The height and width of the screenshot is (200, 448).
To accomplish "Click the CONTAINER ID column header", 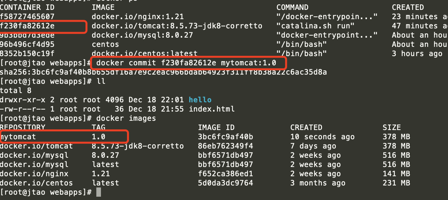I will pos(27,8).
